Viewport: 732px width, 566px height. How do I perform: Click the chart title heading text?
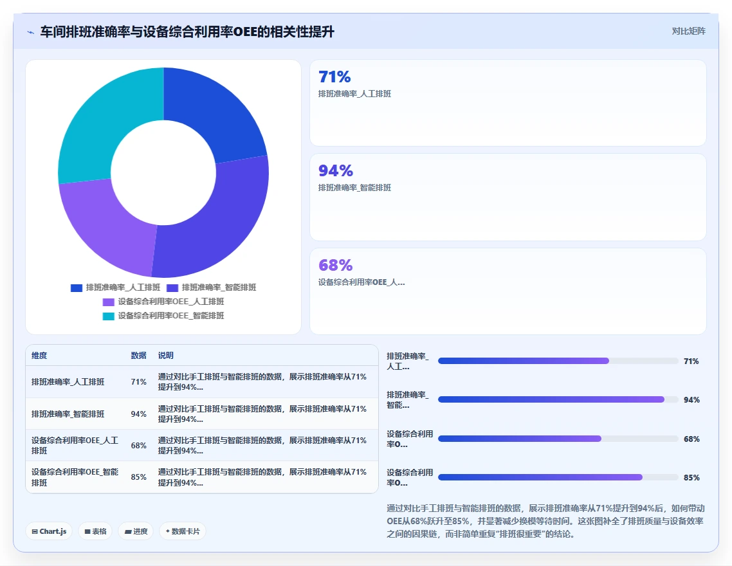click(x=187, y=32)
